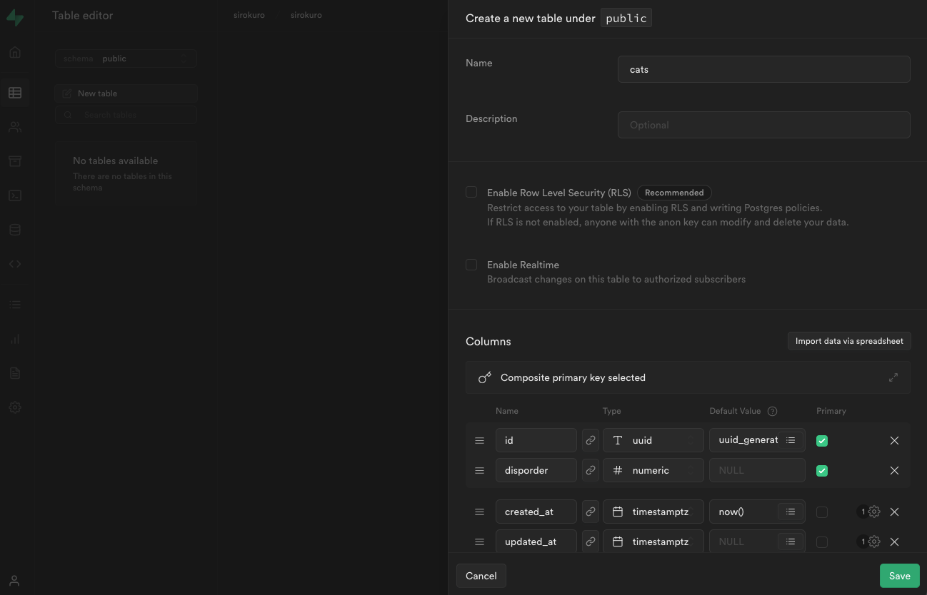
Task: Uncheck primary key for id column
Action: coord(822,441)
